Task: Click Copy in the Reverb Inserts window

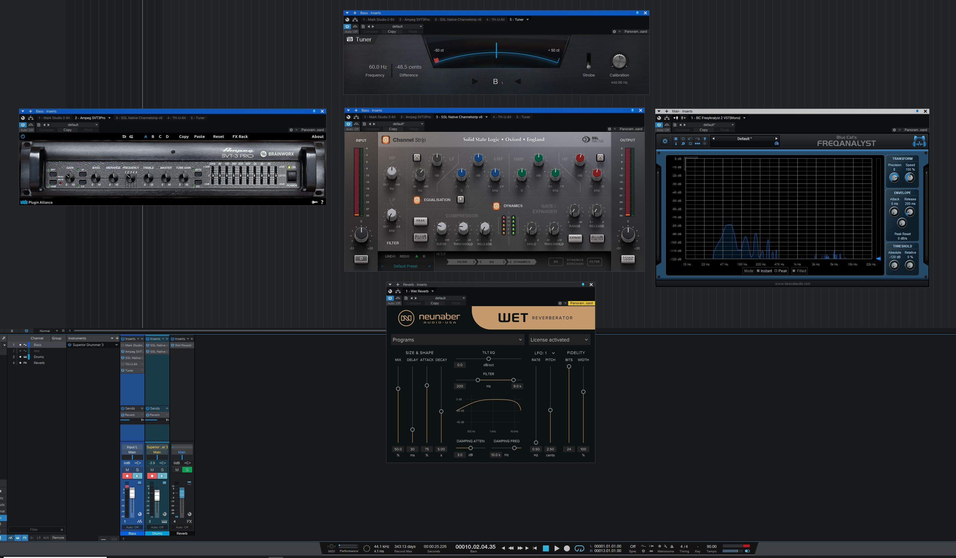Action: (x=435, y=303)
